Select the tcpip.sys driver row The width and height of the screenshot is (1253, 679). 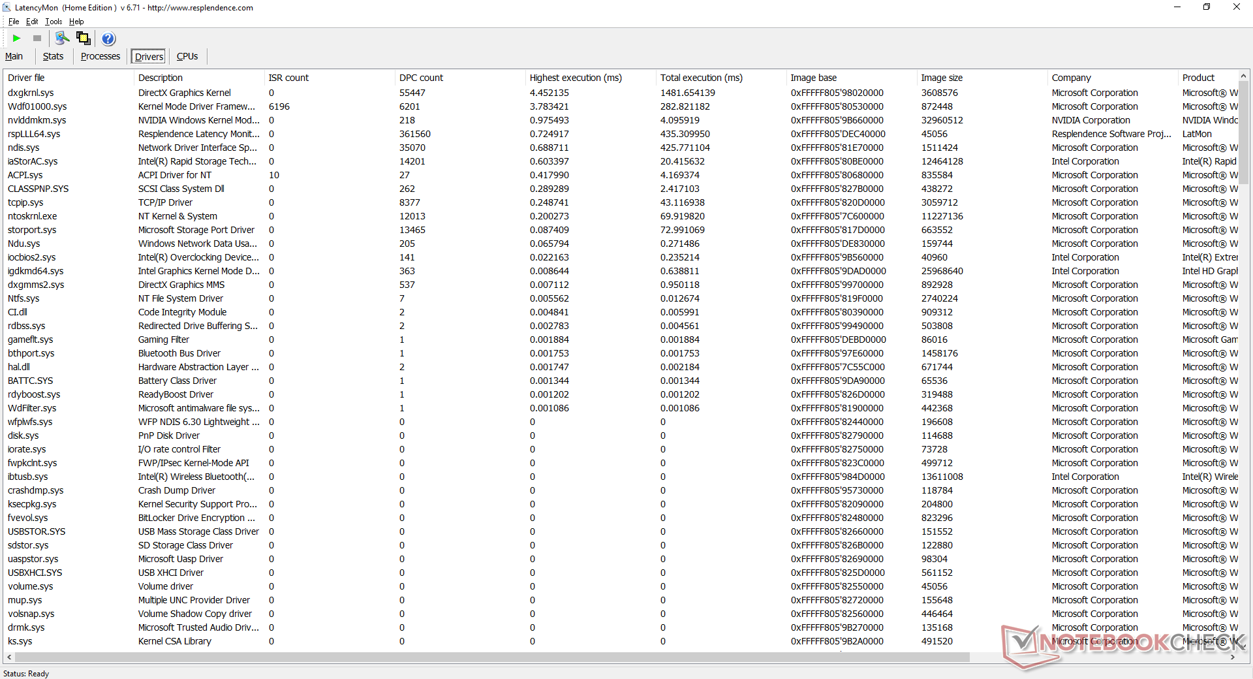click(x=621, y=202)
